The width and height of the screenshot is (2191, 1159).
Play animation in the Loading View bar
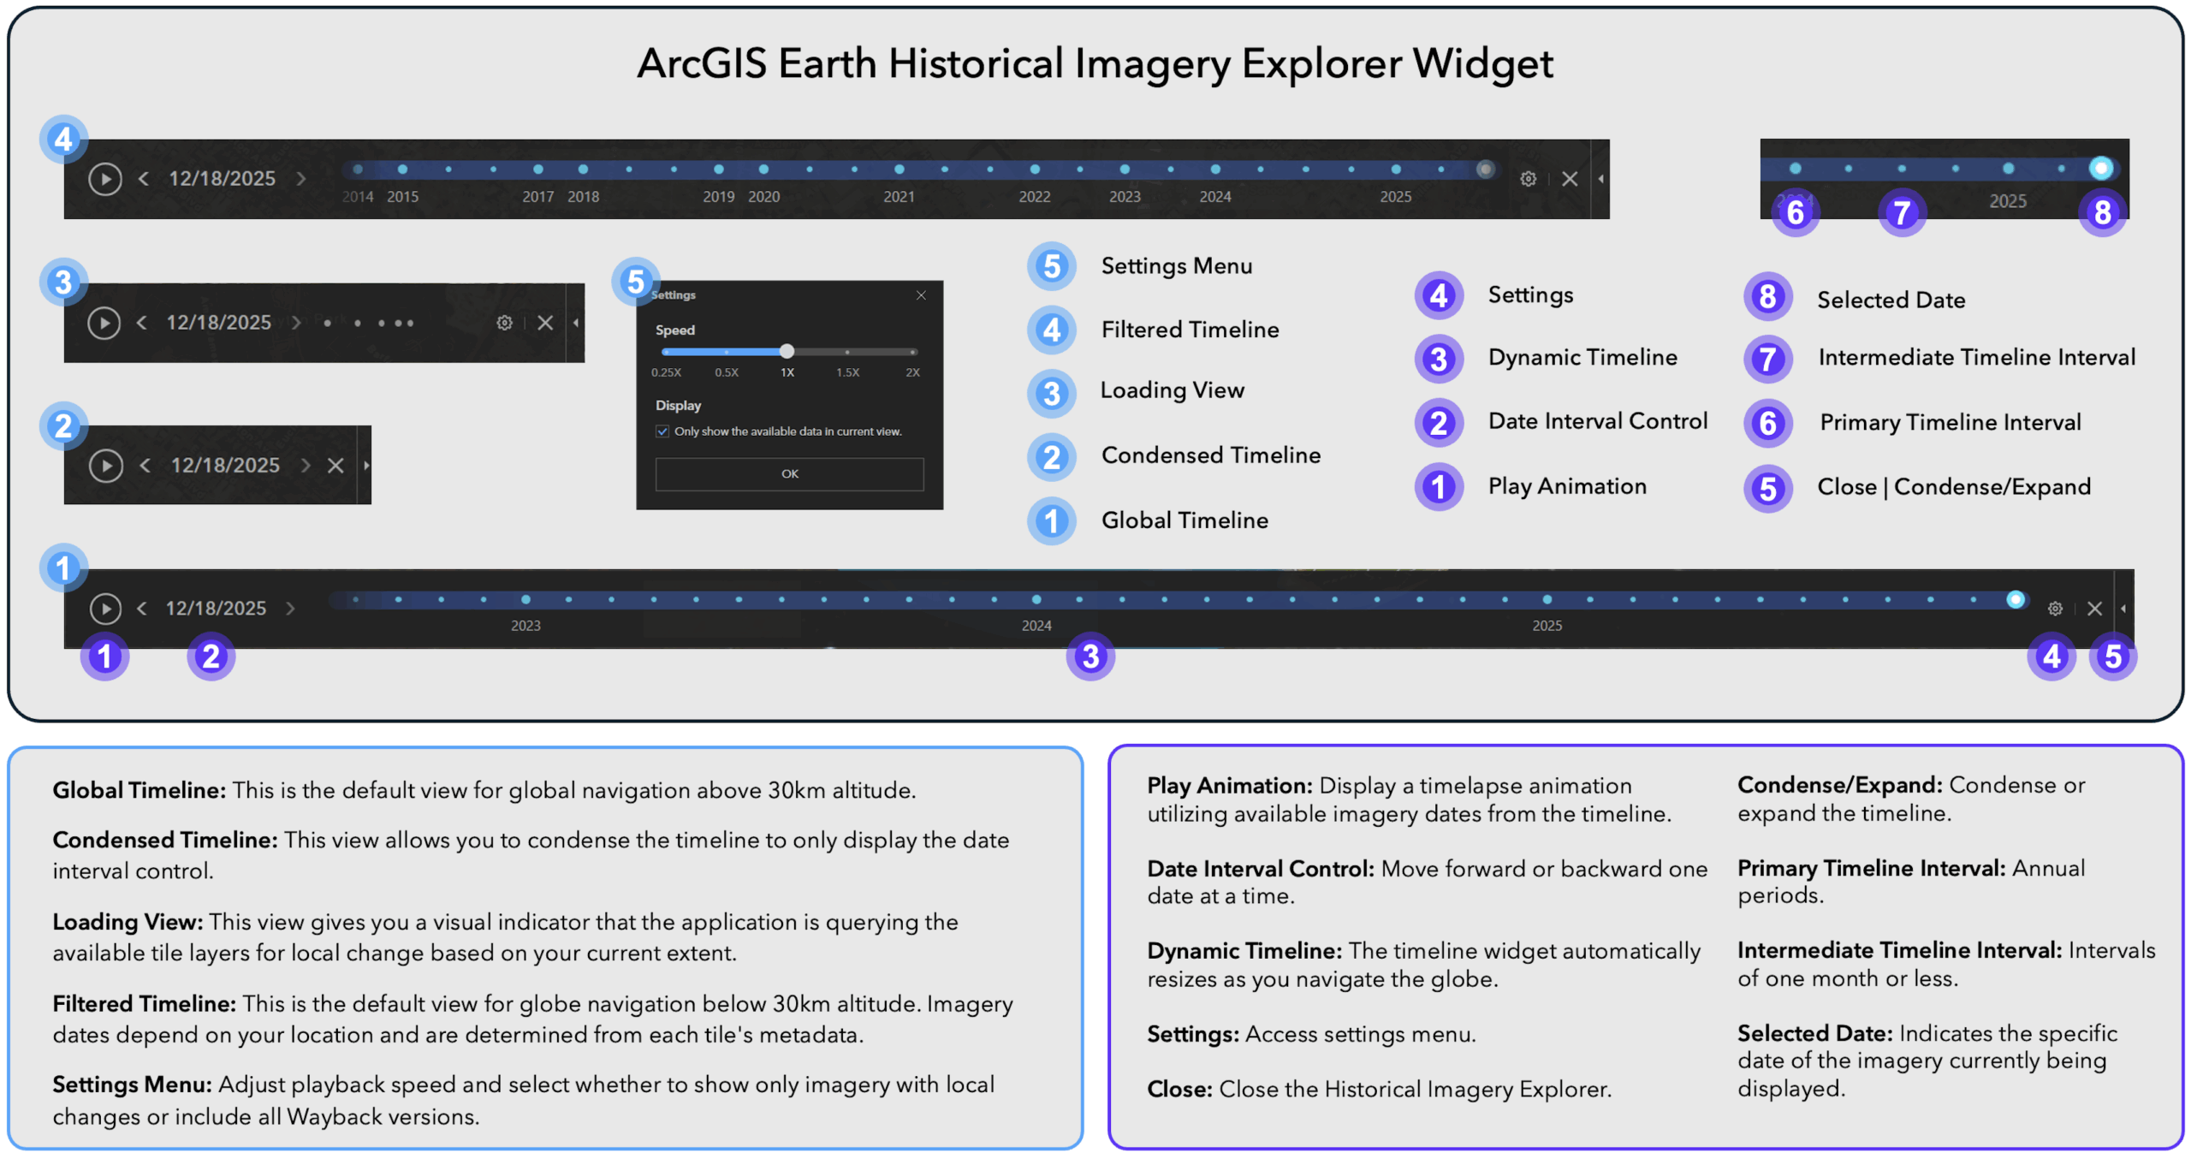pos(104,323)
